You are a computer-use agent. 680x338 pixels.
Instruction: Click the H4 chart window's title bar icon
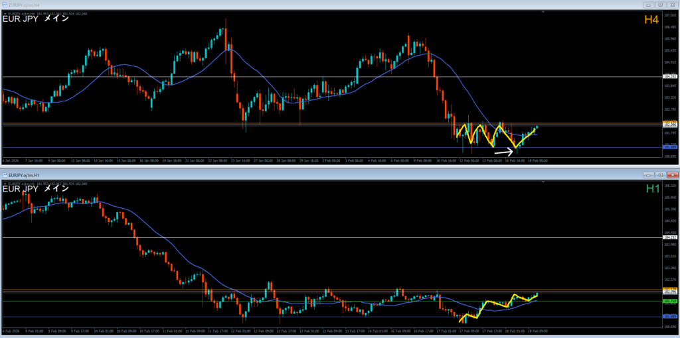click(x=5, y=5)
